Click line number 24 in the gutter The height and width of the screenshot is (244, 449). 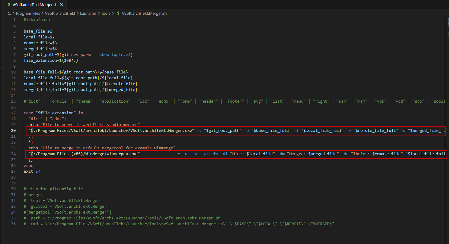(14, 154)
